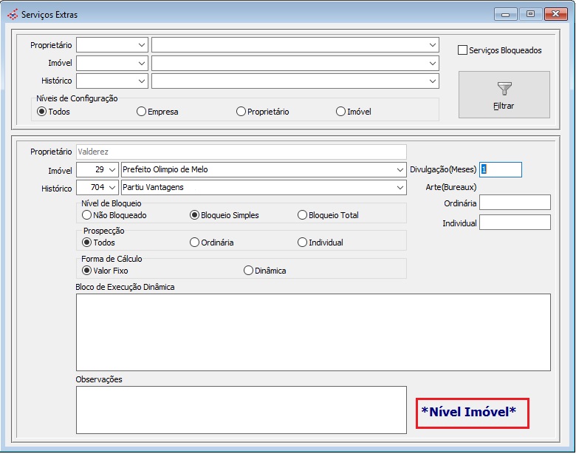Set Forma de Cálculo to Dinâmica

click(248, 271)
